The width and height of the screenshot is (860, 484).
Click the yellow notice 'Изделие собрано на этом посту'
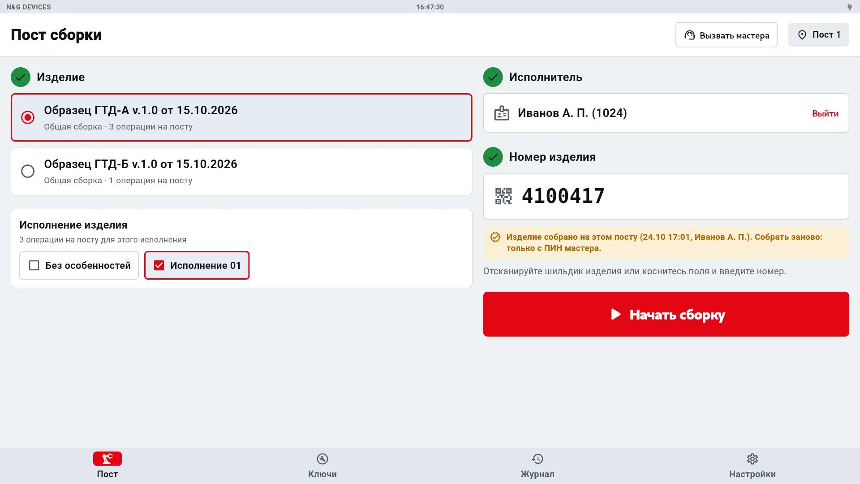pos(666,242)
